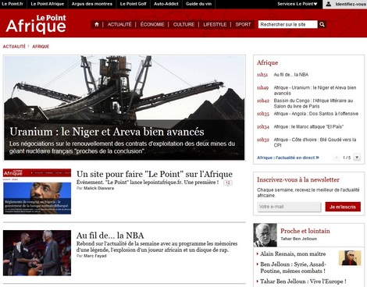Open Argus des montres top bar link
The width and height of the screenshot is (367, 287).
point(92,4)
